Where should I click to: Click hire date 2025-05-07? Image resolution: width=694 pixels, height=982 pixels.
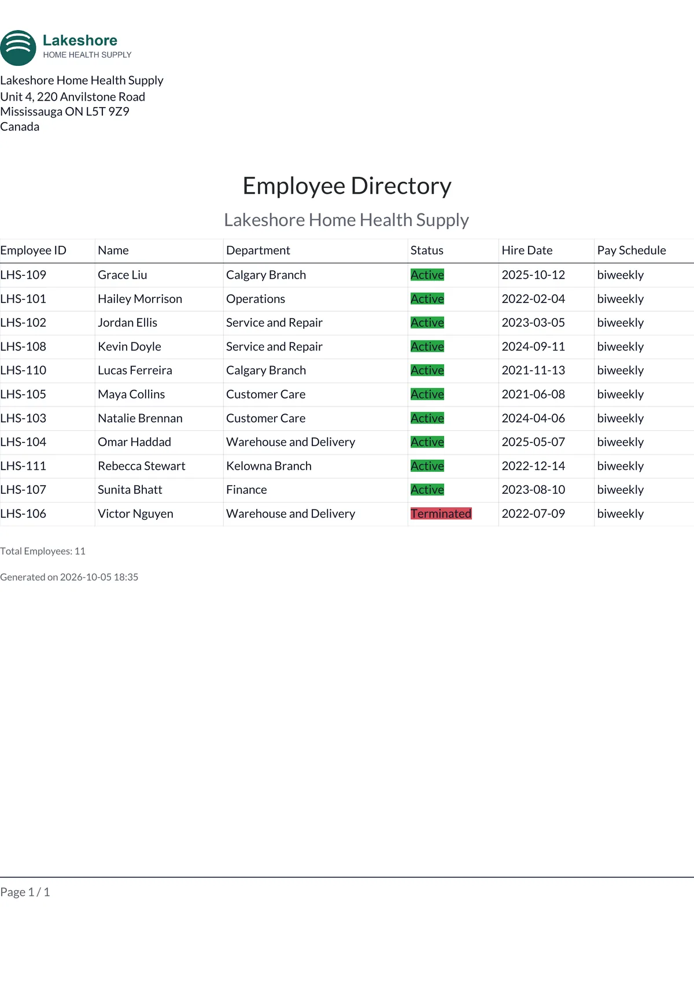tap(533, 442)
